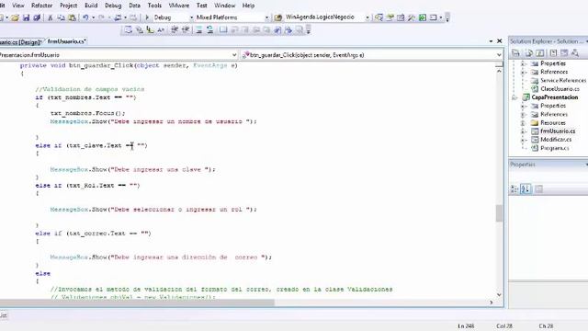Toggle alphabetical sort in the Properties panel
The height and width of the screenshot is (331, 588).
526,189
